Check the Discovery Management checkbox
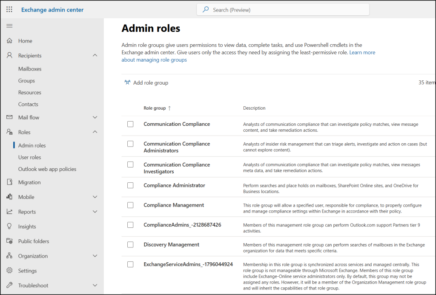This screenshot has height=295, width=436. click(x=130, y=244)
